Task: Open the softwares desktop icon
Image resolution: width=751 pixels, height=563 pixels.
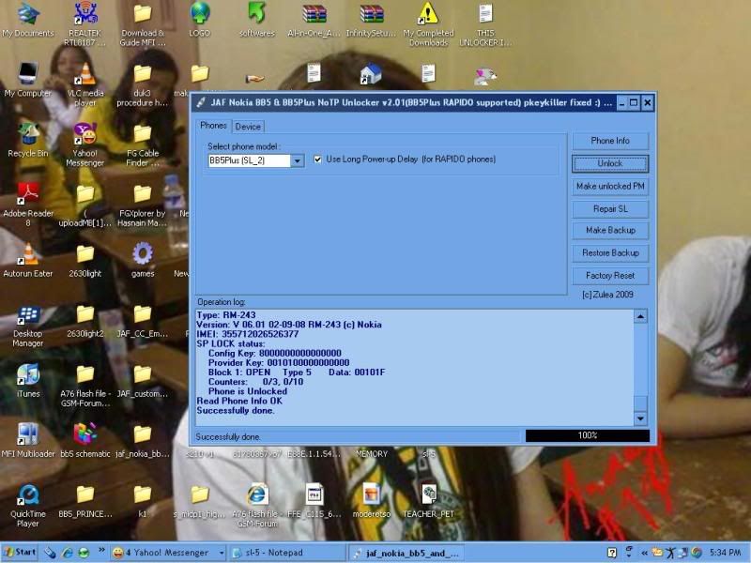Action: coord(257,20)
